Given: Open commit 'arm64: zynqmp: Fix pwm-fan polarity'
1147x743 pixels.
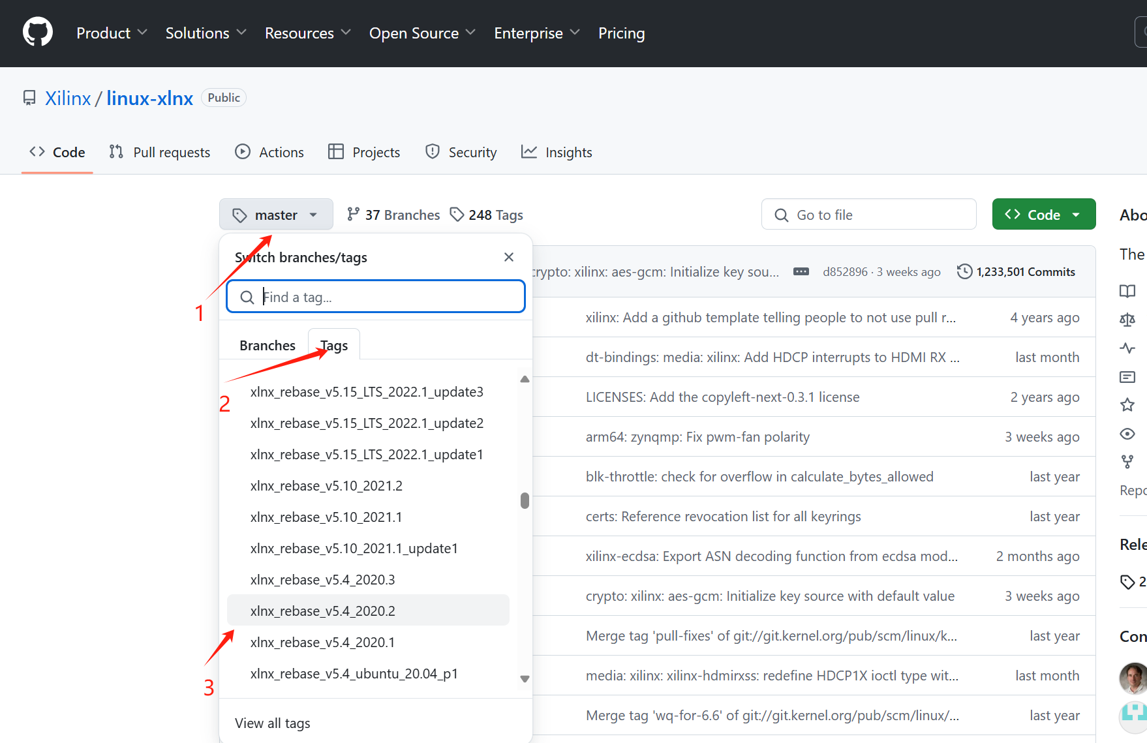Looking at the screenshot, I should click(x=697, y=437).
